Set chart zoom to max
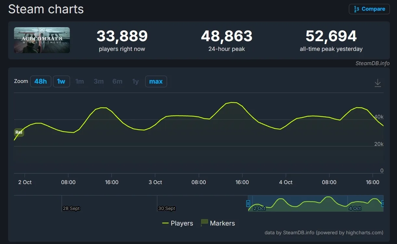Image resolution: width=397 pixels, height=244 pixels. click(x=156, y=81)
